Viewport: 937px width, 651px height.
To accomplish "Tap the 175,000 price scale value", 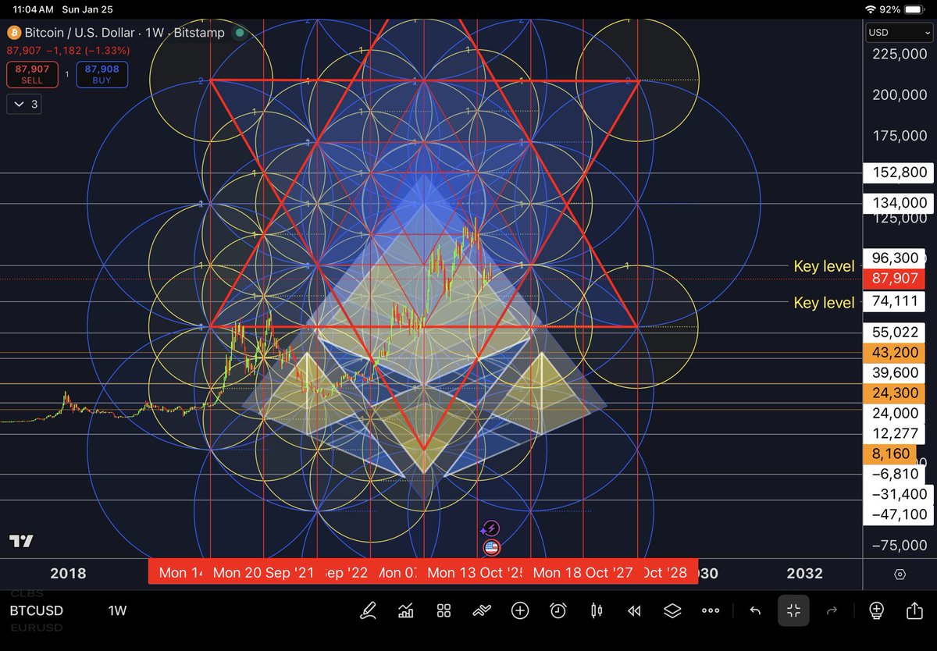I will pyautogui.click(x=900, y=135).
